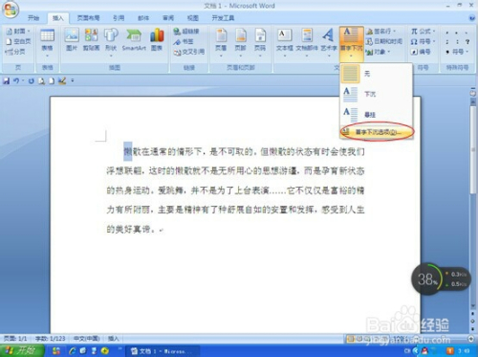The width and height of the screenshot is (478, 357).
Task: Open the 艺术字 WordArt gallery
Action: pyautogui.click(x=329, y=43)
